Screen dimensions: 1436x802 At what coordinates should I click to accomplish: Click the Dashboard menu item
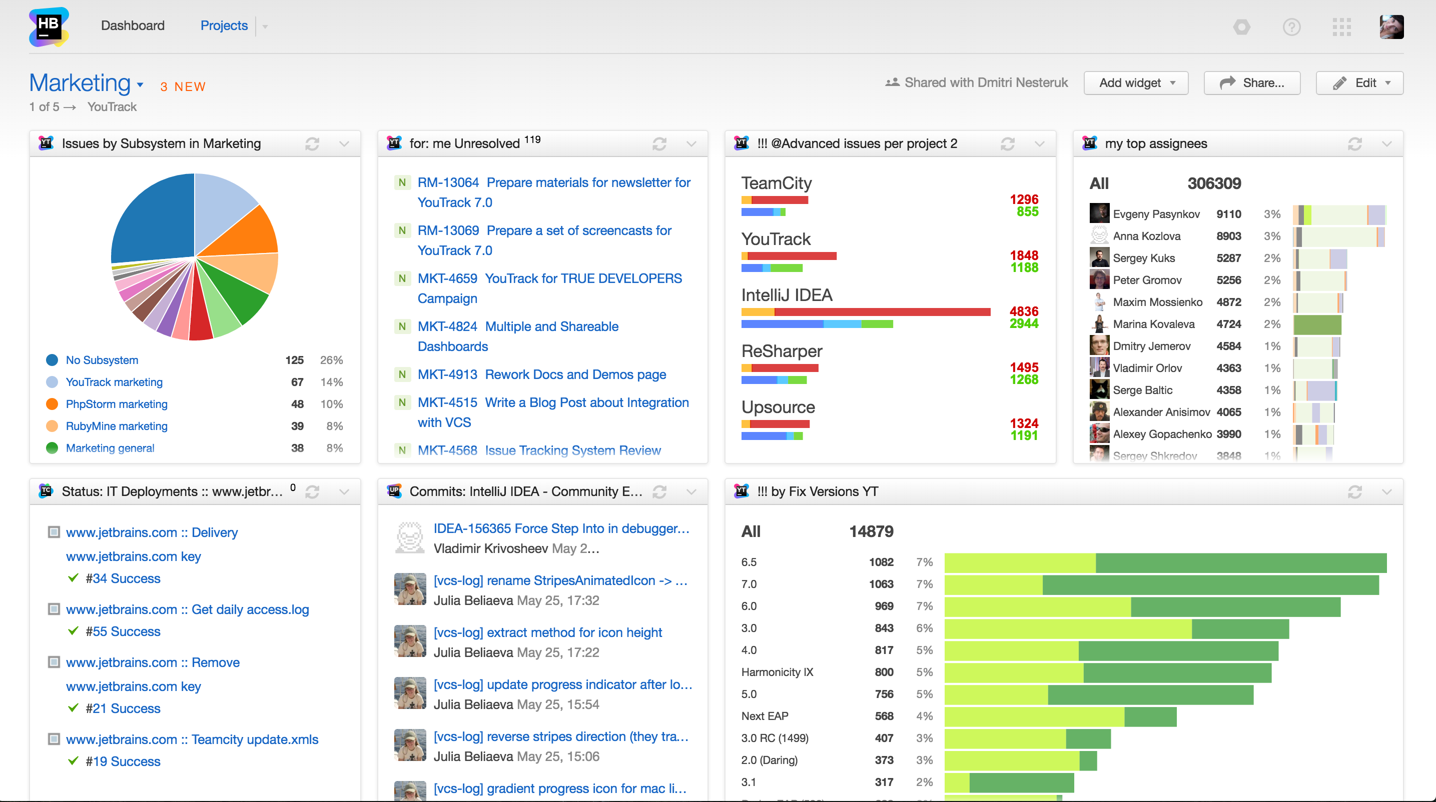pos(133,25)
